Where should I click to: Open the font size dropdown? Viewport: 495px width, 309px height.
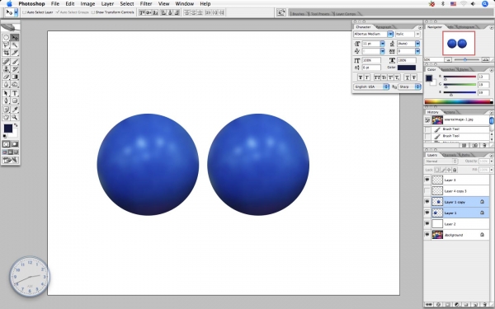click(382, 44)
